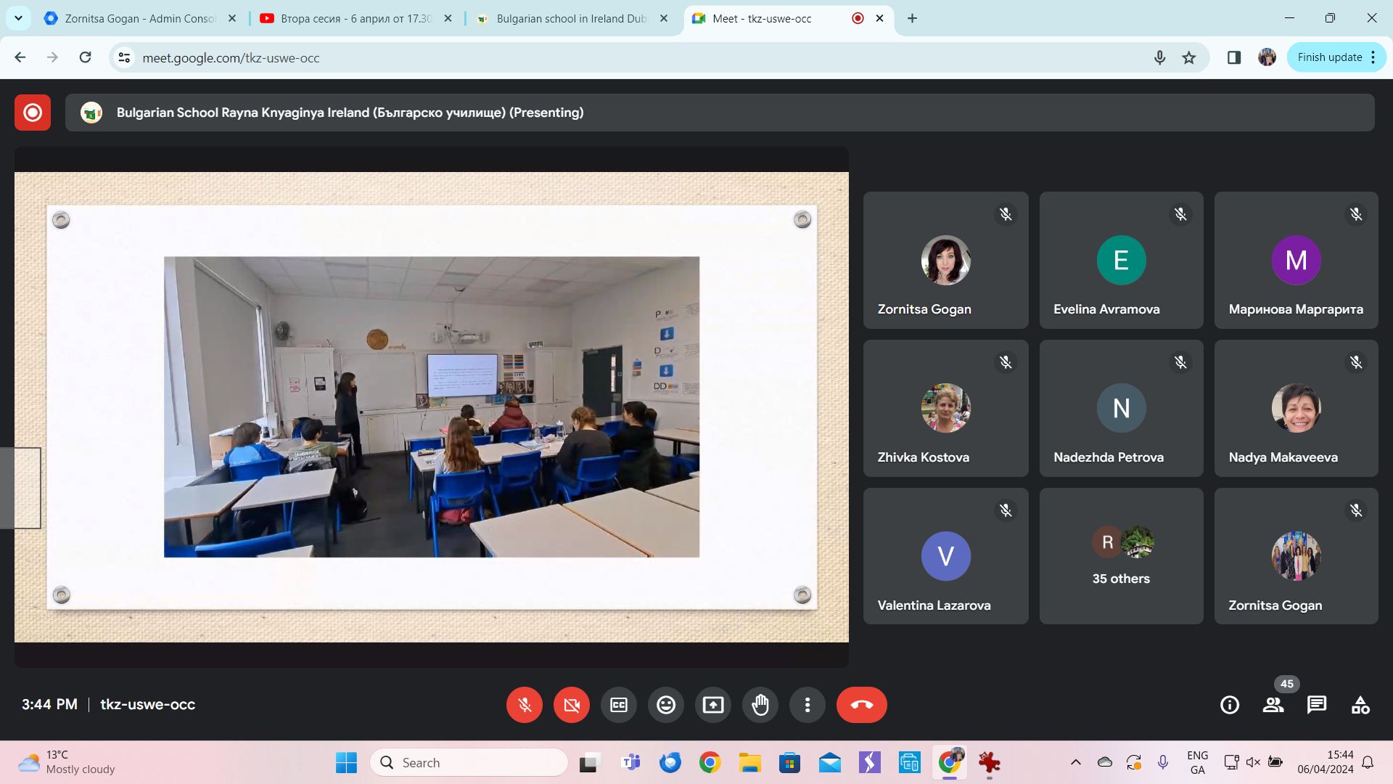Expand the browser tab search dropdown
The image size is (1393, 784).
click(18, 18)
